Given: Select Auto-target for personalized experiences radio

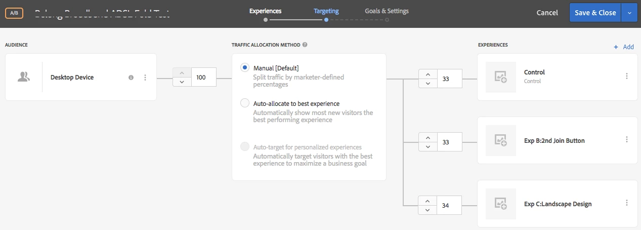Looking at the screenshot, I should point(245,147).
